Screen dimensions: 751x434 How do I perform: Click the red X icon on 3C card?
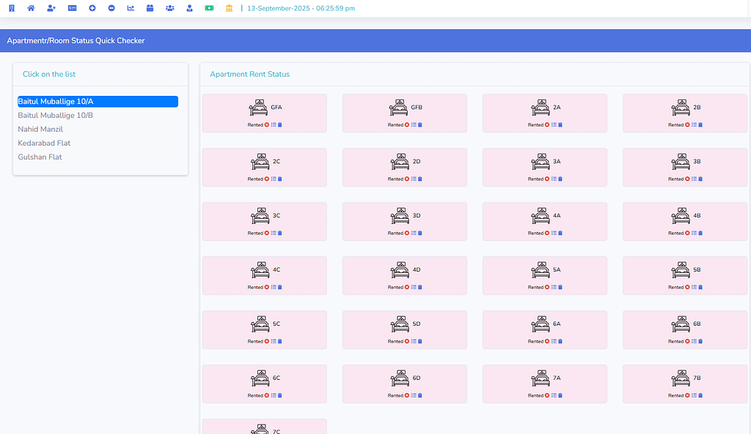267,233
